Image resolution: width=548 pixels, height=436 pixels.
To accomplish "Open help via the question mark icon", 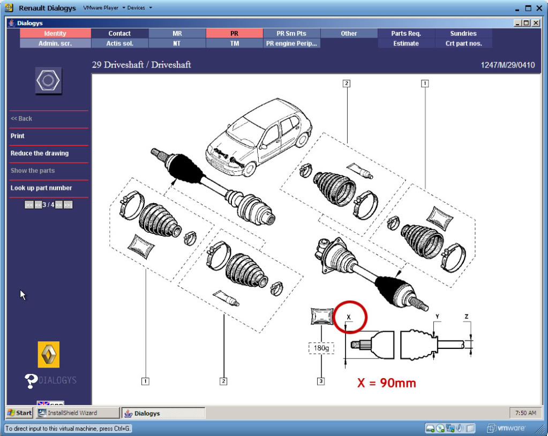I will [x=31, y=381].
